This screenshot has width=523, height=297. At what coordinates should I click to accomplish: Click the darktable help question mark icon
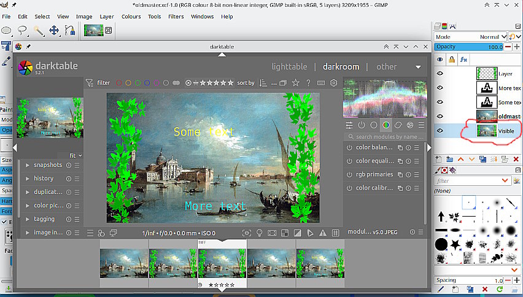(308, 83)
